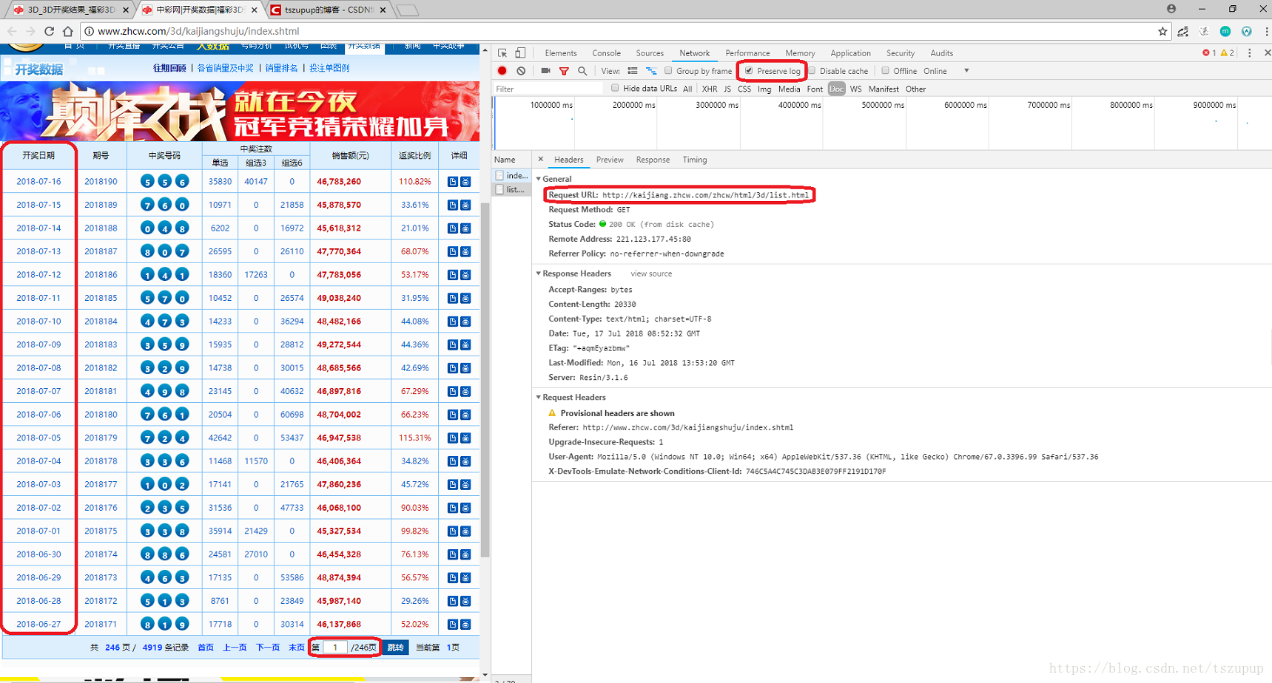This screenshot has width=1272, height=683.
Task: Click the DevTools inspect element icon
Action: 502,53
